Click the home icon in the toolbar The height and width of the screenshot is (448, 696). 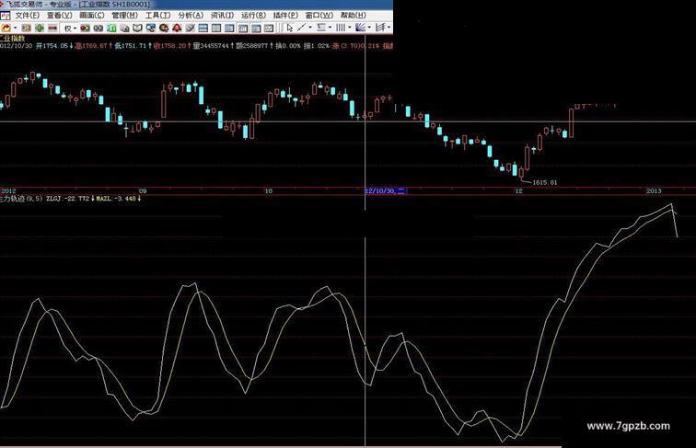pyautogui.click(x=6, y=28)
